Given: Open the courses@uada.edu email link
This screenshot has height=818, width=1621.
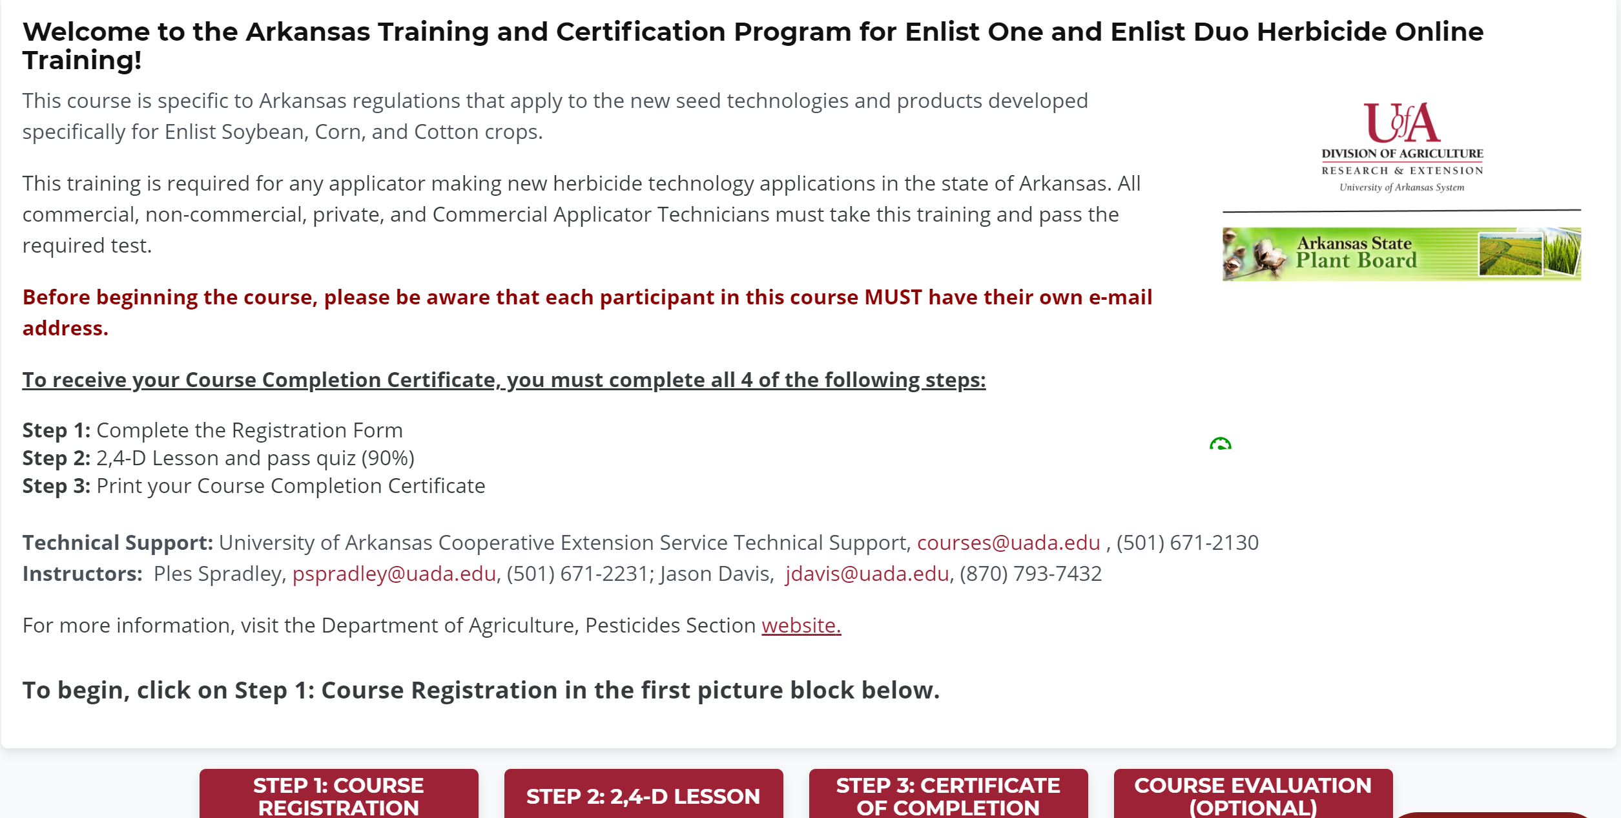Looking at the screenshot, I should point(1007,543).
